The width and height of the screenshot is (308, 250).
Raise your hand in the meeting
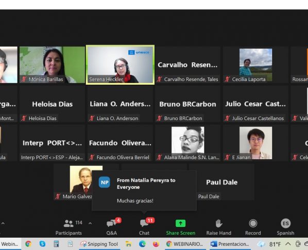218,227
